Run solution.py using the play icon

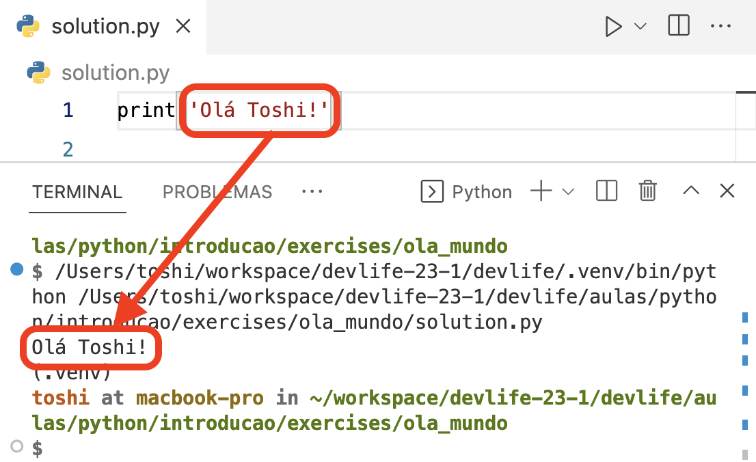pos(614,26)
